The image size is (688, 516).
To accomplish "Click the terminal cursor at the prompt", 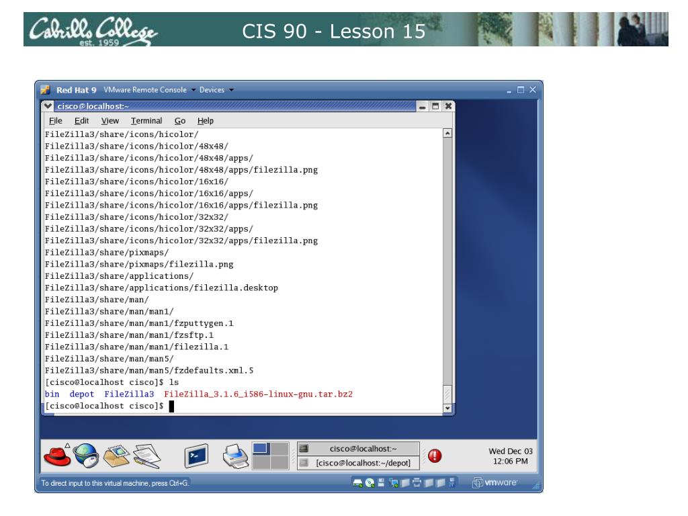I will coord(171,406).
